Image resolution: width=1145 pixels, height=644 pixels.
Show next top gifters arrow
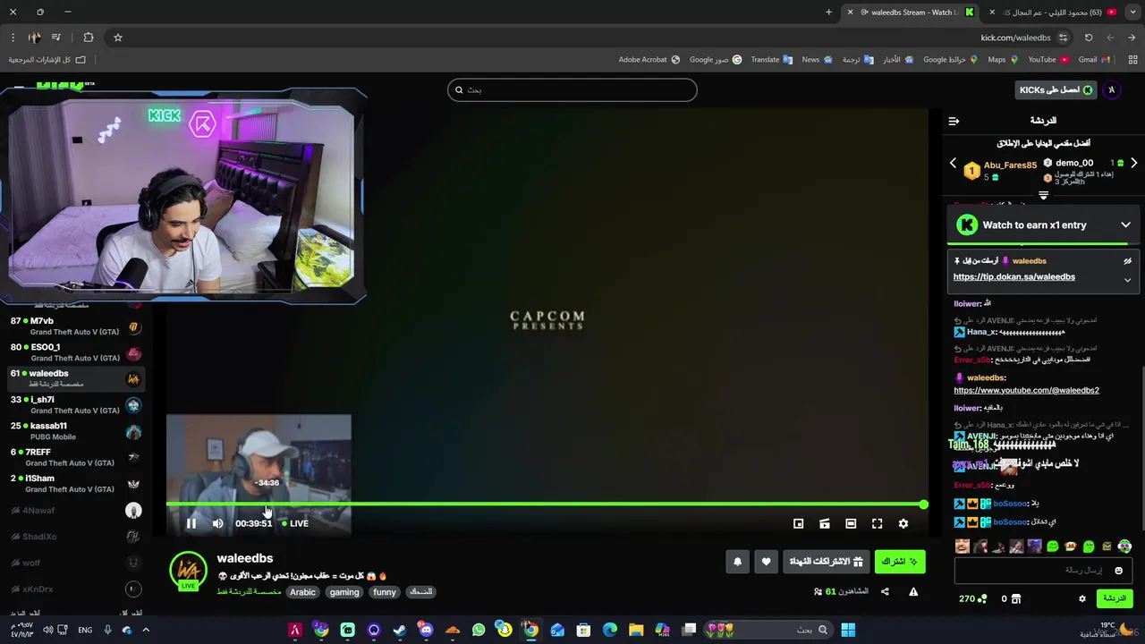tap(1133, 164)
